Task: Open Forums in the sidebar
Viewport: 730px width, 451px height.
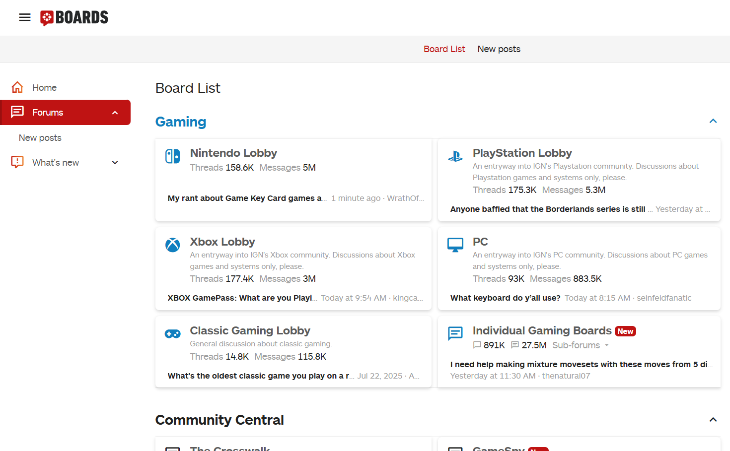Action: coord(48,113)
